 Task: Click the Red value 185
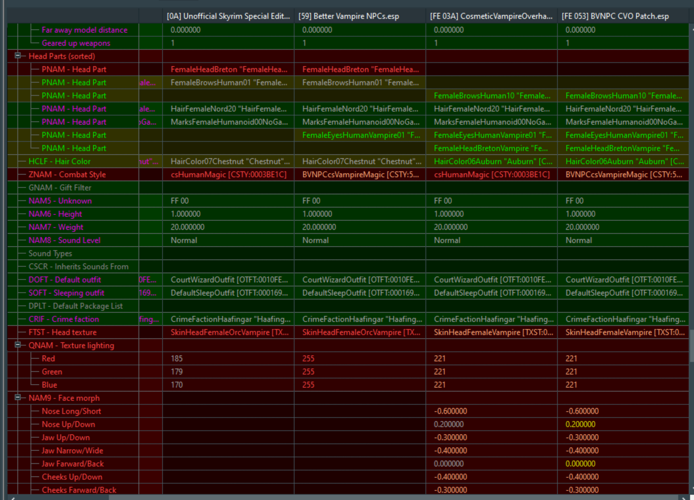pos(177,358)
